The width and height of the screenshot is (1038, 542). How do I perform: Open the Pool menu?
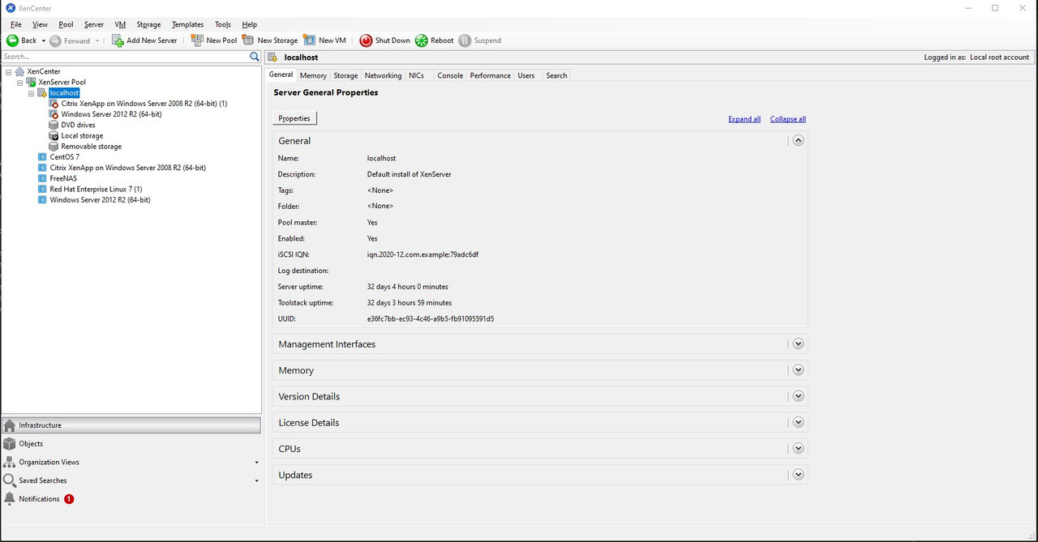pos(66,24)
